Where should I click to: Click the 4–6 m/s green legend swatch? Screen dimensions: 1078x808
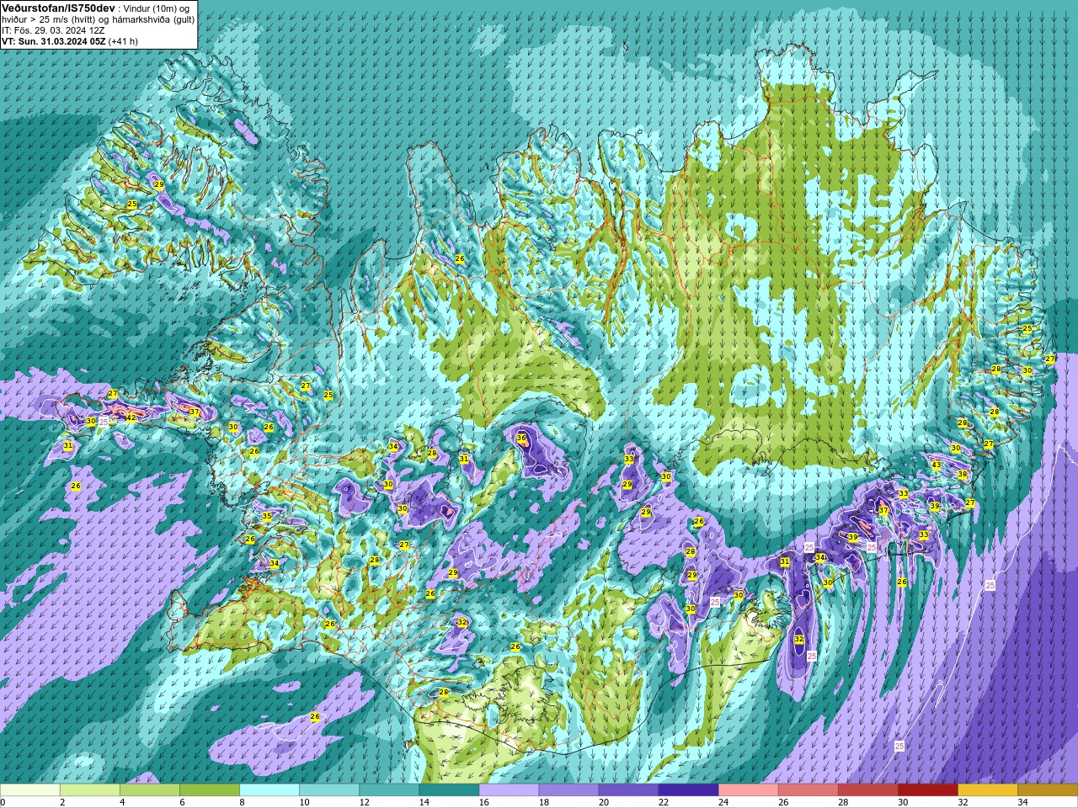(x=150, y=790)
